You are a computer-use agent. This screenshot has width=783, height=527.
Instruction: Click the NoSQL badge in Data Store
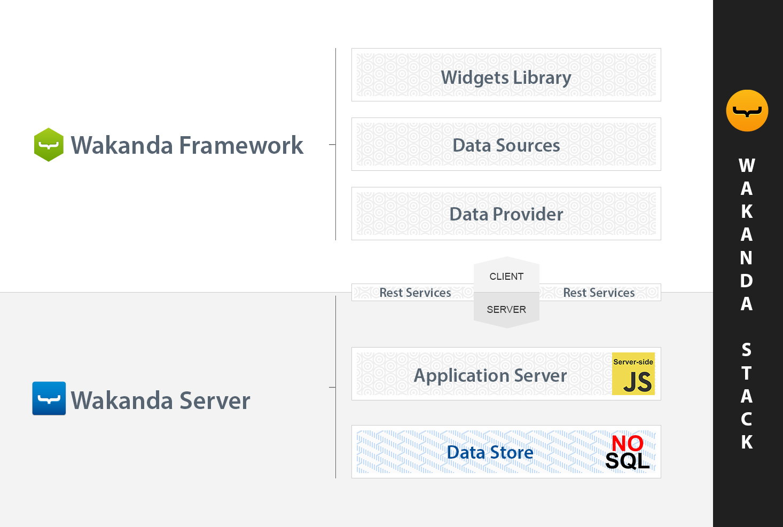point(628,452)
